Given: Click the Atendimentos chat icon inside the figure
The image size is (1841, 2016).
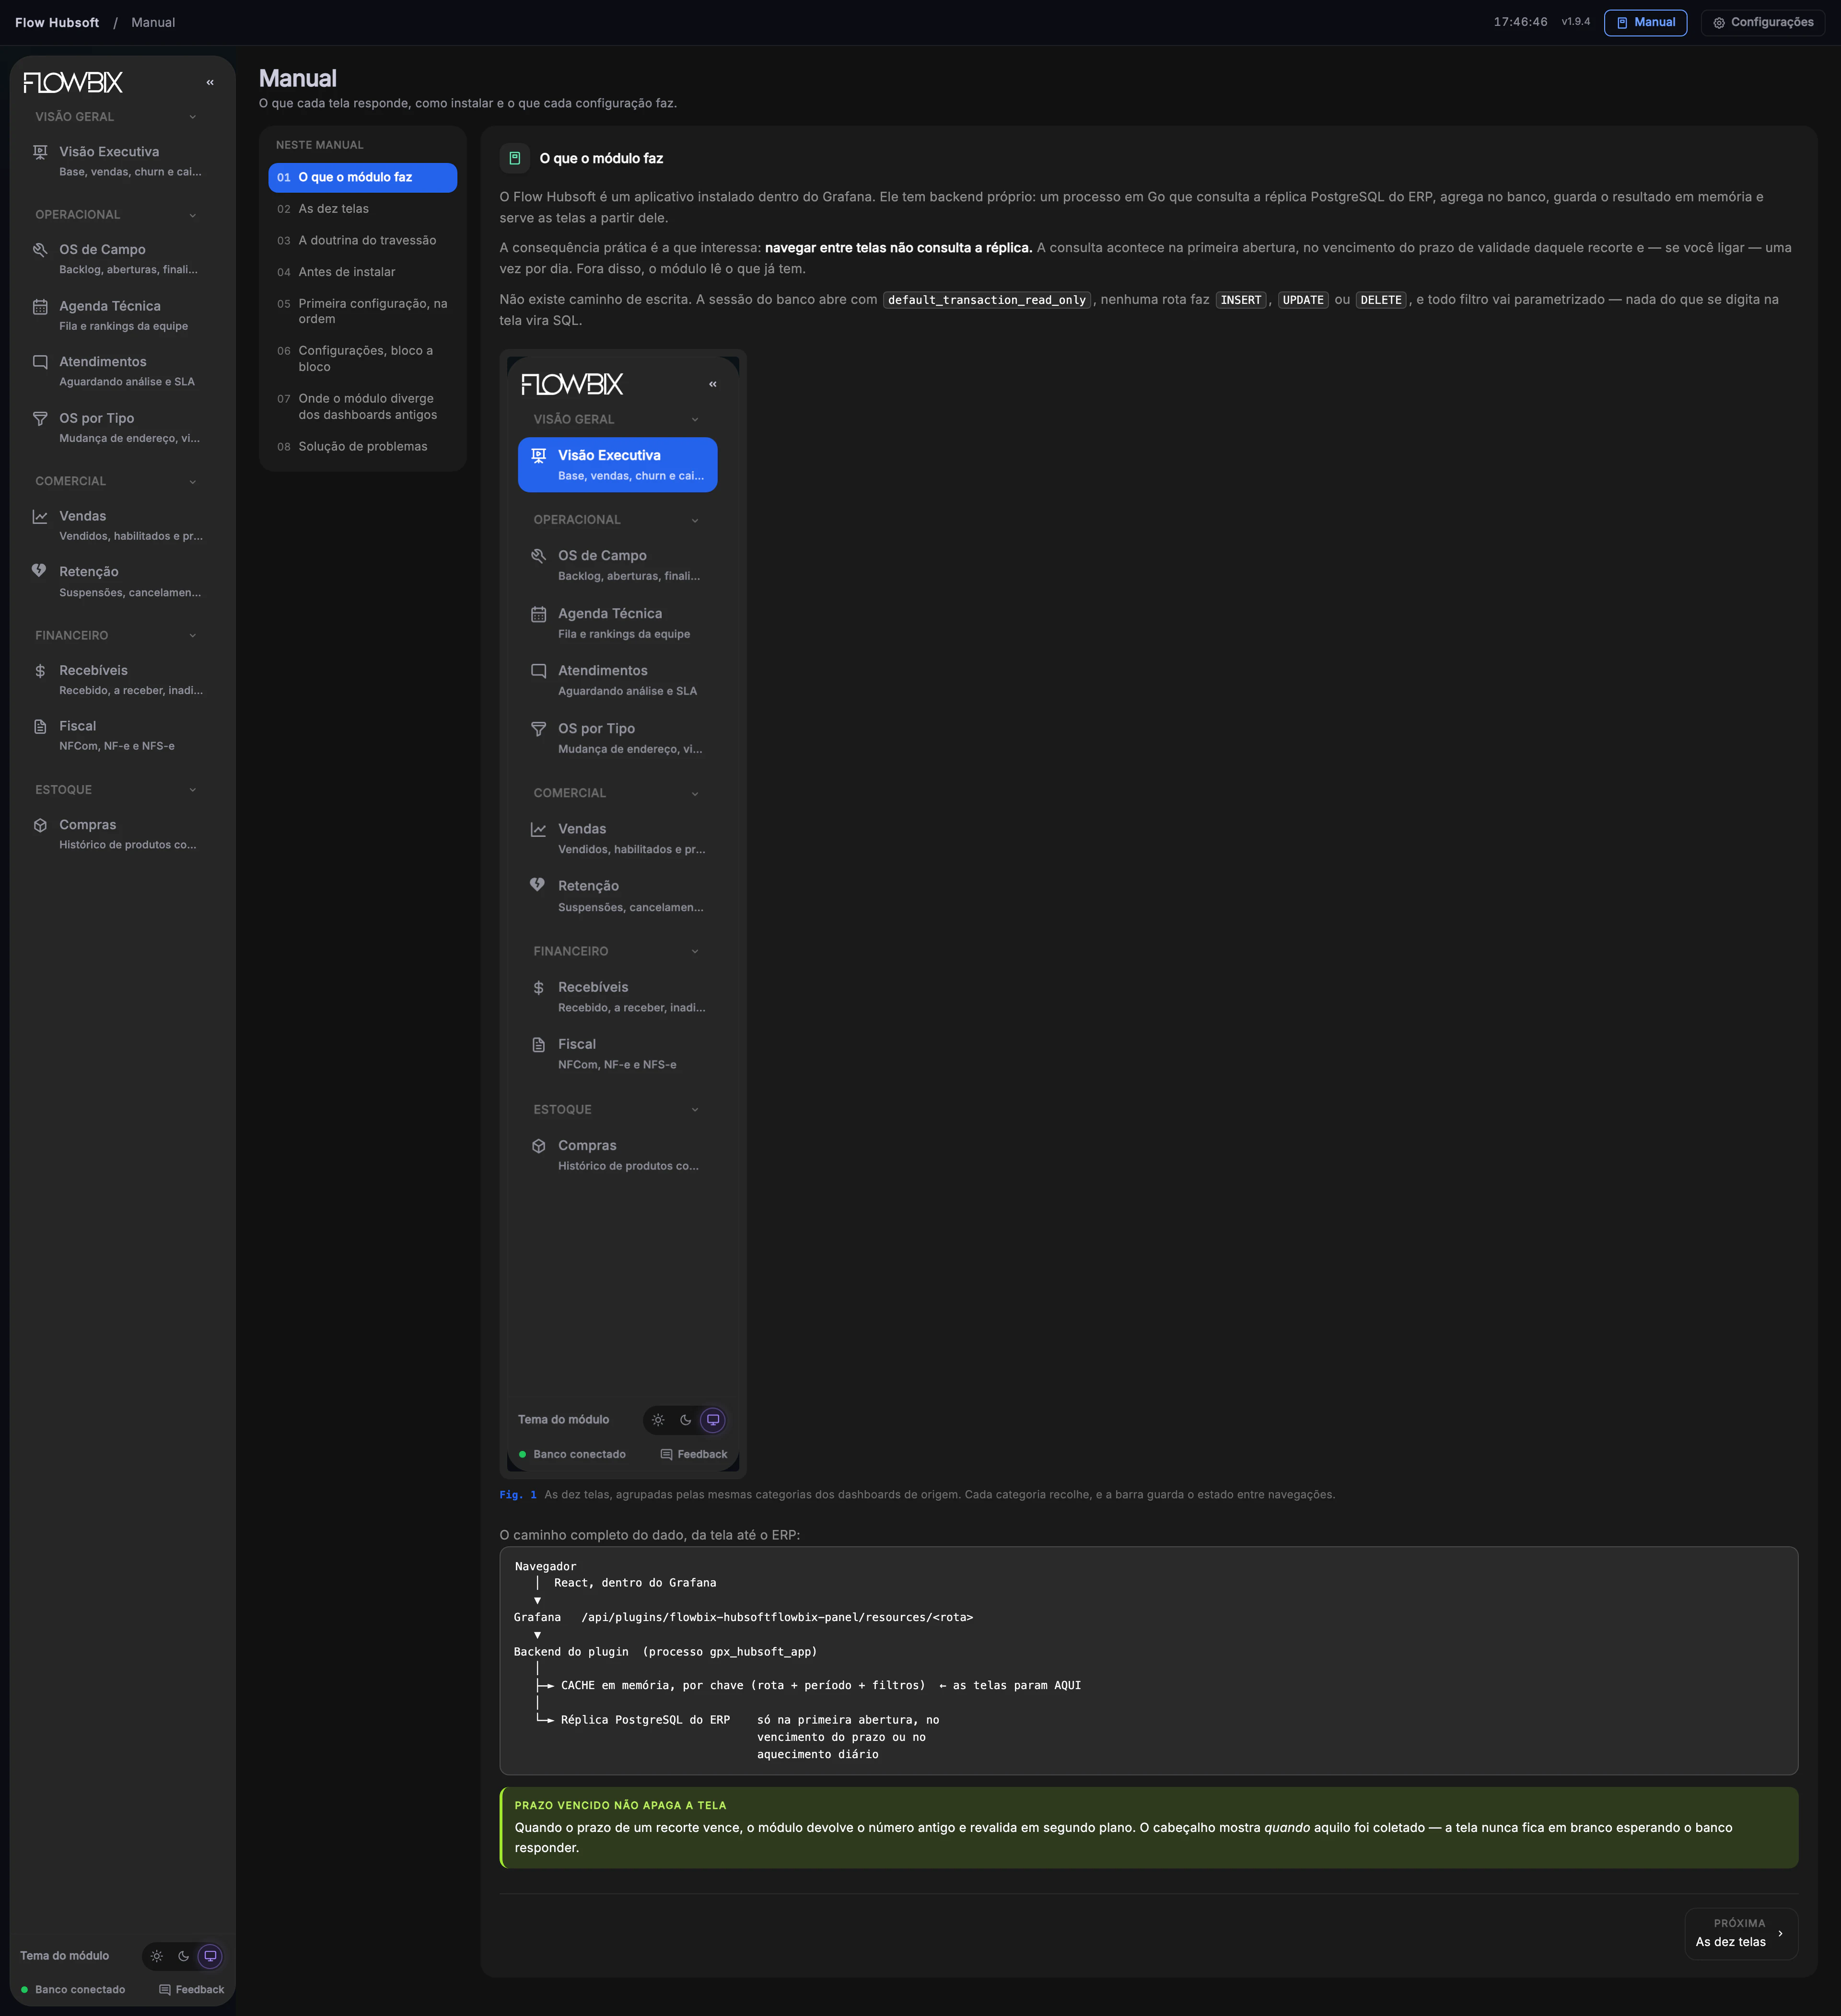Looking at the screenshot, I should click(538, 671).
